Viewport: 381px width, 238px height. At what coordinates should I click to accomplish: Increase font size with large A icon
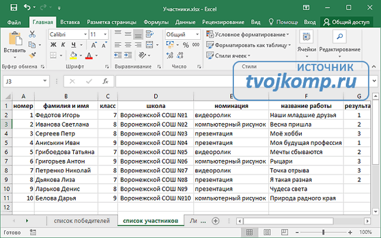94,45
